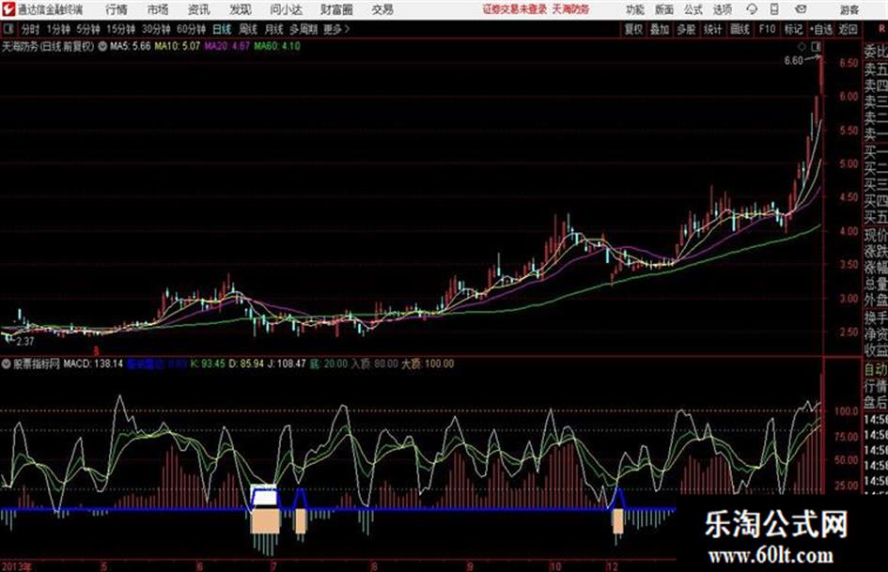Open the 功能 menu

tap(635, 9)
